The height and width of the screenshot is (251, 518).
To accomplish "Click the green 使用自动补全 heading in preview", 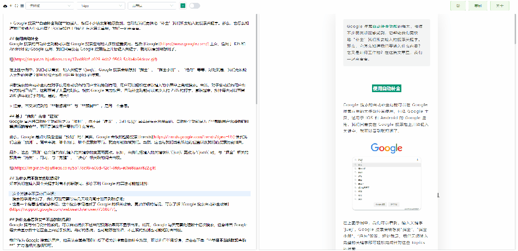I will tap(386, 88).
